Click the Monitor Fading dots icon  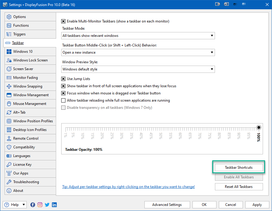[x=9, y=77]
